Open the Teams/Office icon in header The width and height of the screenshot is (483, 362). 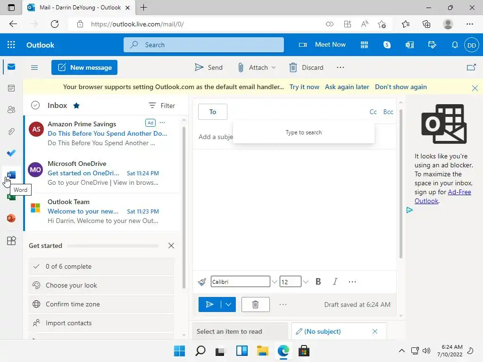tap(410, 45)
